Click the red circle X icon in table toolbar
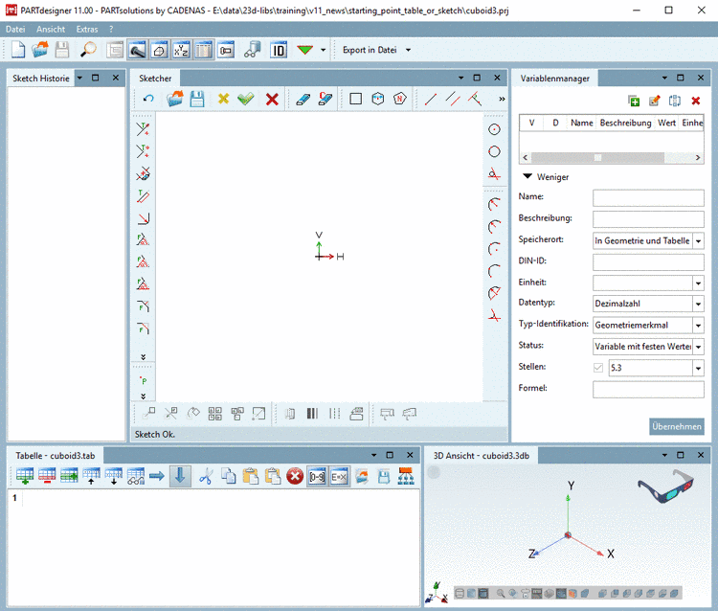 [295, 476]
